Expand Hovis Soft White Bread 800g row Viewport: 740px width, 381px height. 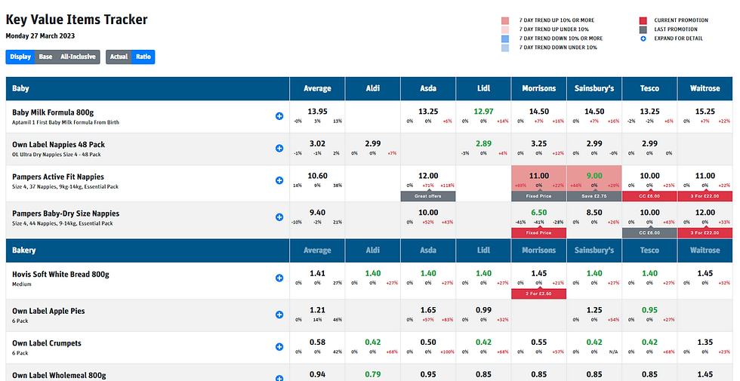pyautogui.click(x=279, y=278)
